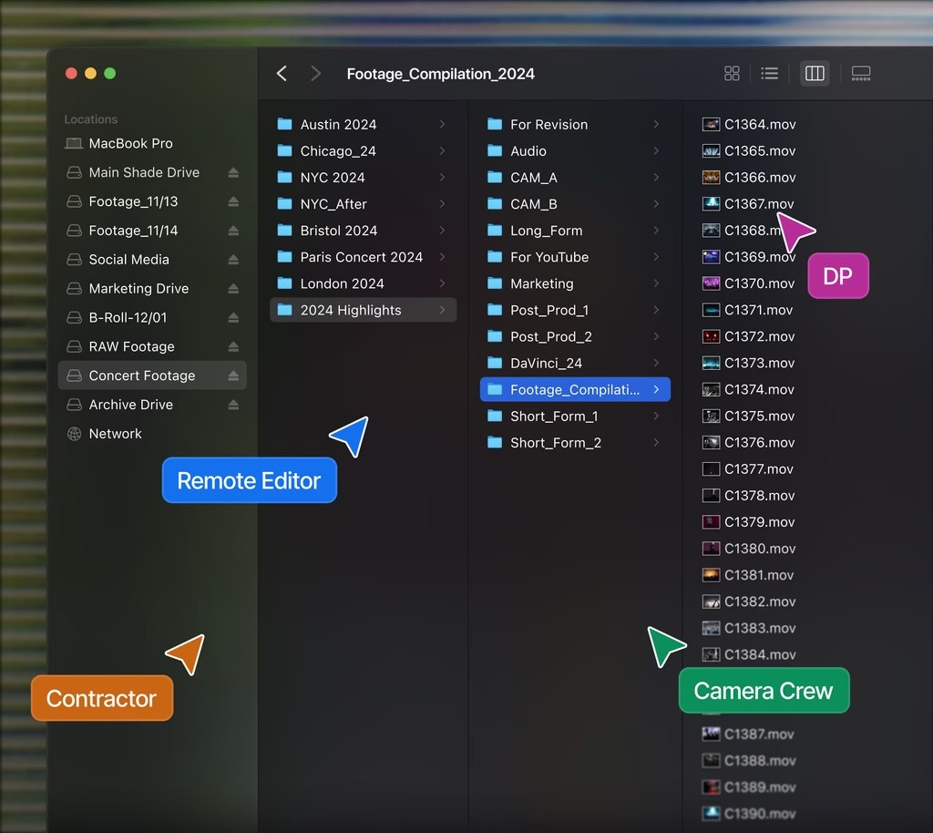
Task: Open Post_Prod_2 folder
Action: tap(575, 337)
